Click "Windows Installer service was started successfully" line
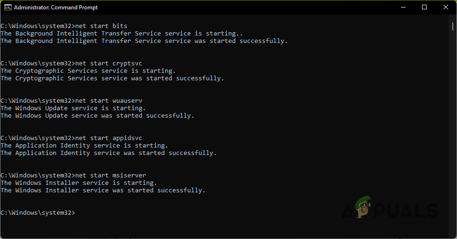Screen dimensions: 457x239 (103, 190)
